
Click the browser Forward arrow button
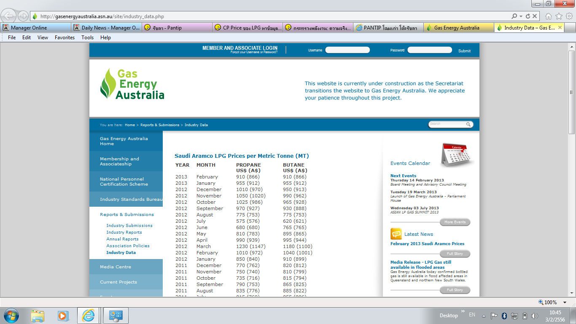click(23, 16)
